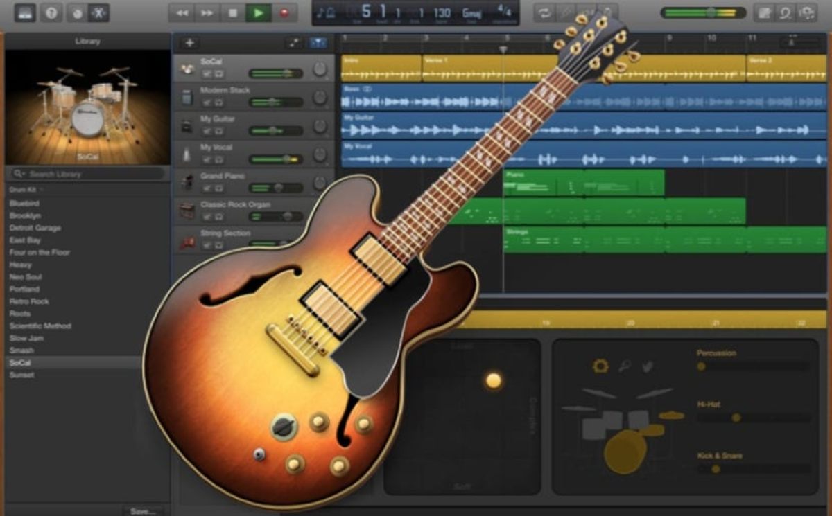Select the hand clap icon in drummer editor
832x516 pixels.
pyautogui.click(x=648, y=366)
